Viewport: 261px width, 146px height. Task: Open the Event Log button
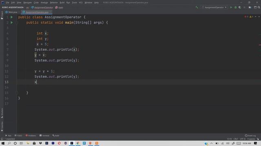[x=250, y=135]
